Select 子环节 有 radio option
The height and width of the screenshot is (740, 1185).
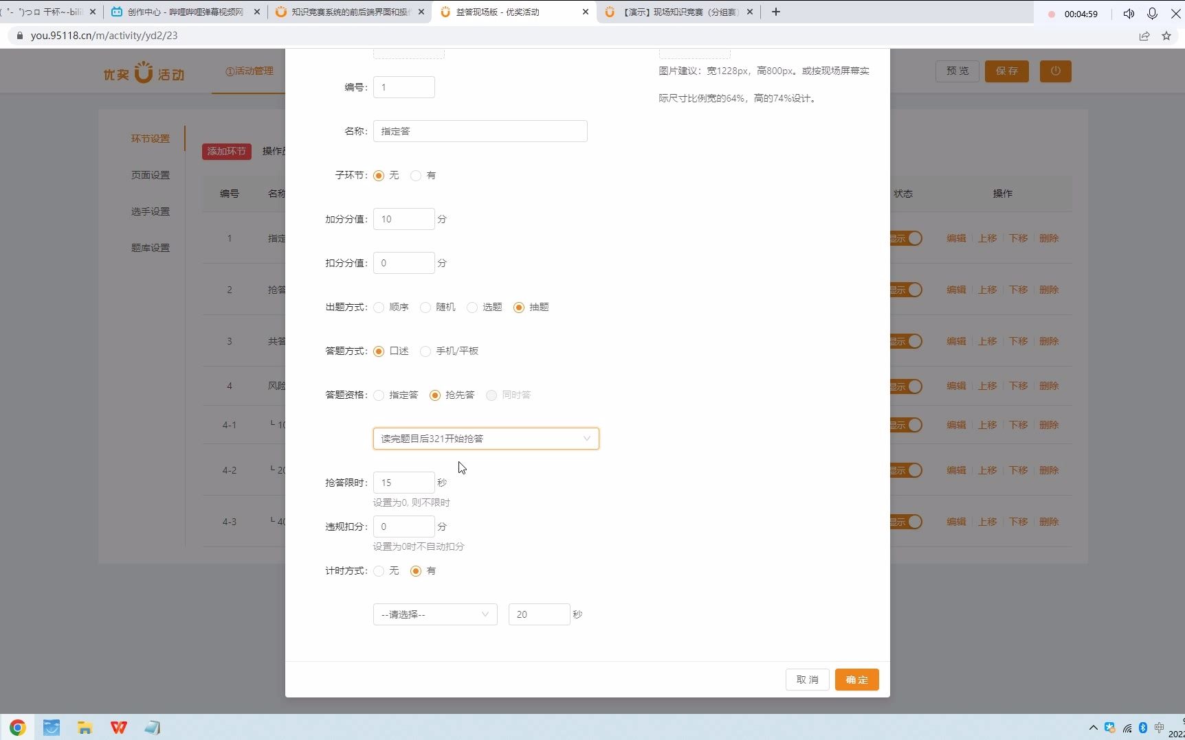(416, 176)
